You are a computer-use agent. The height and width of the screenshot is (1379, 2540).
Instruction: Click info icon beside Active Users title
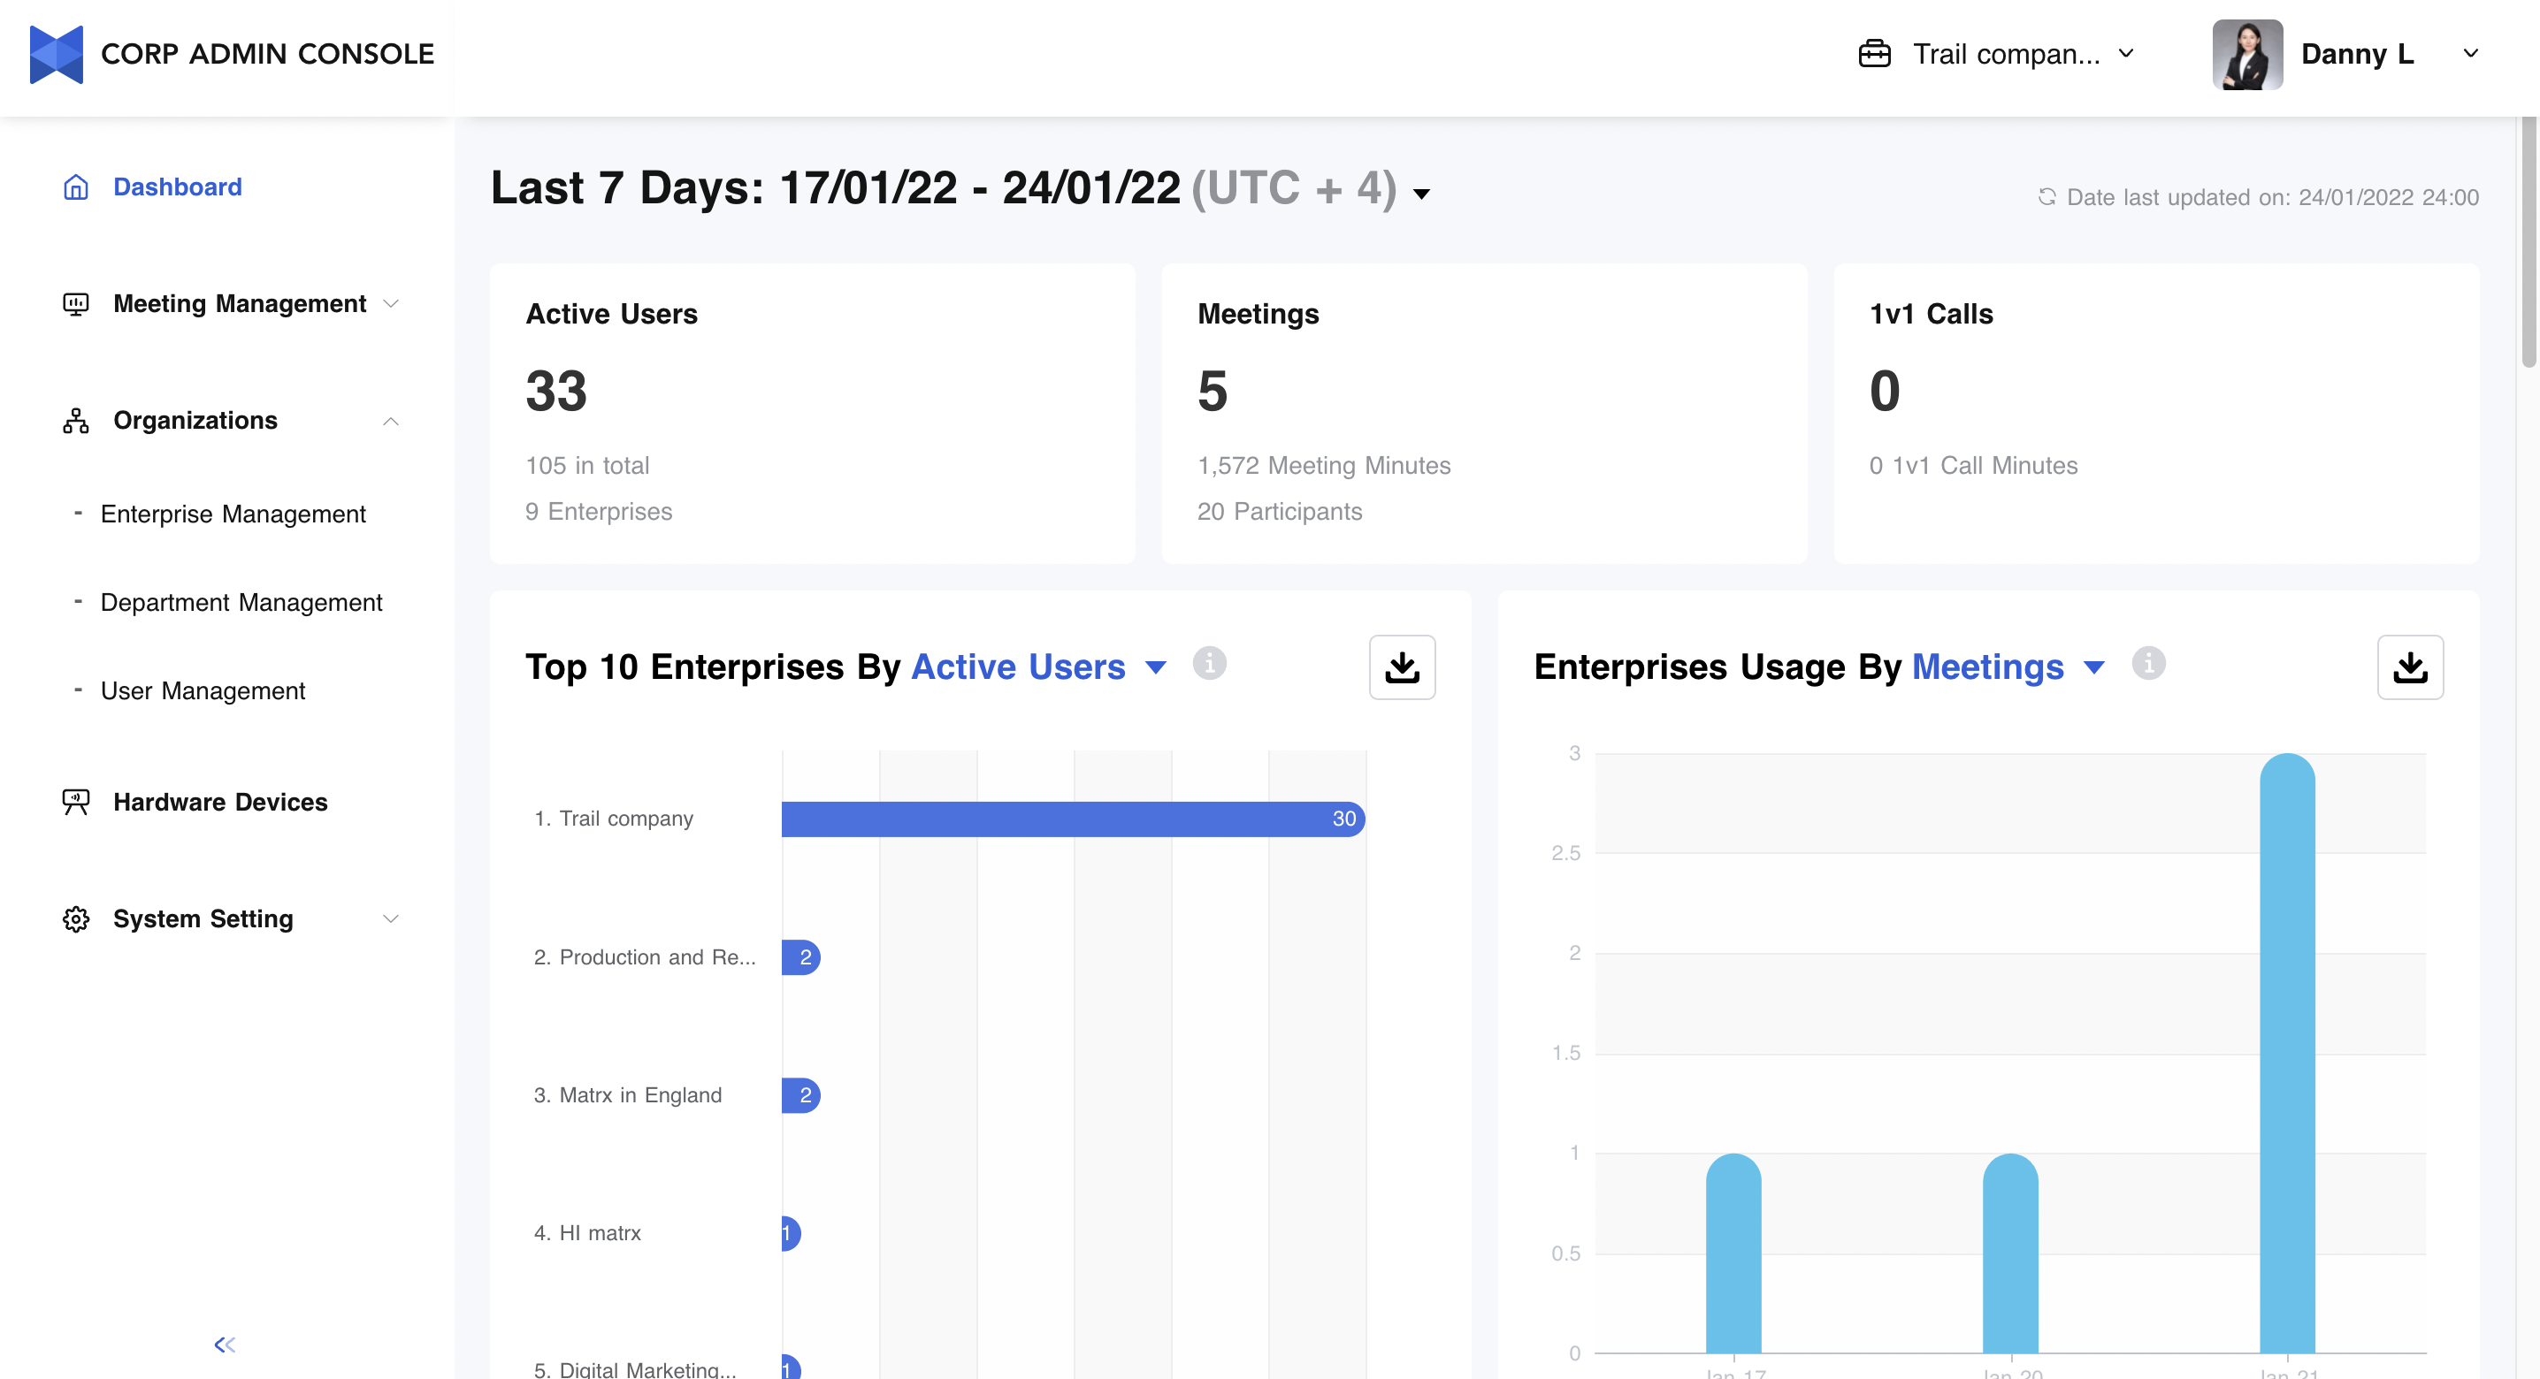pos(1209,663)
